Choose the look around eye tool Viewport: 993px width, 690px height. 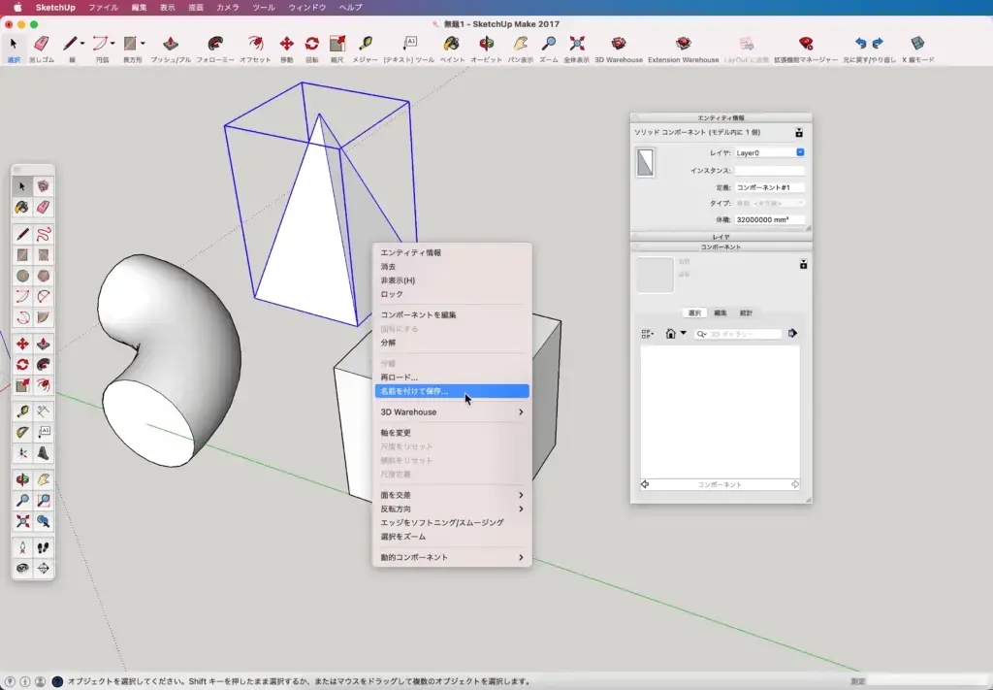(x=23, y=568)
